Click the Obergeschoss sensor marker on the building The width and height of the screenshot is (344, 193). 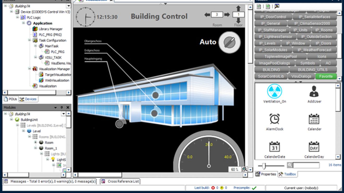tap(156, 95)
